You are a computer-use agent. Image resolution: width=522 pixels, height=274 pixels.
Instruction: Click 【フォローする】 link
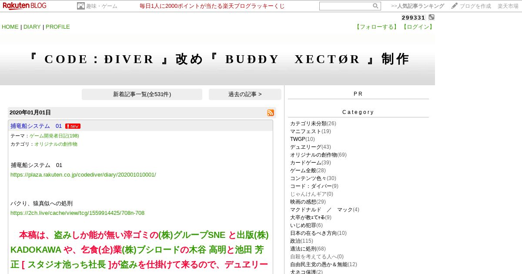point(377,27)
